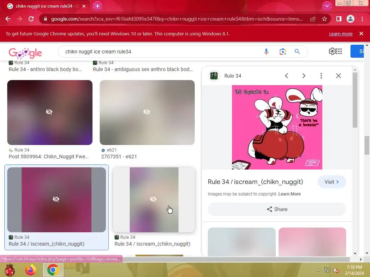View site information via the lock icon
370x277 pixels.
pos(46,19)
